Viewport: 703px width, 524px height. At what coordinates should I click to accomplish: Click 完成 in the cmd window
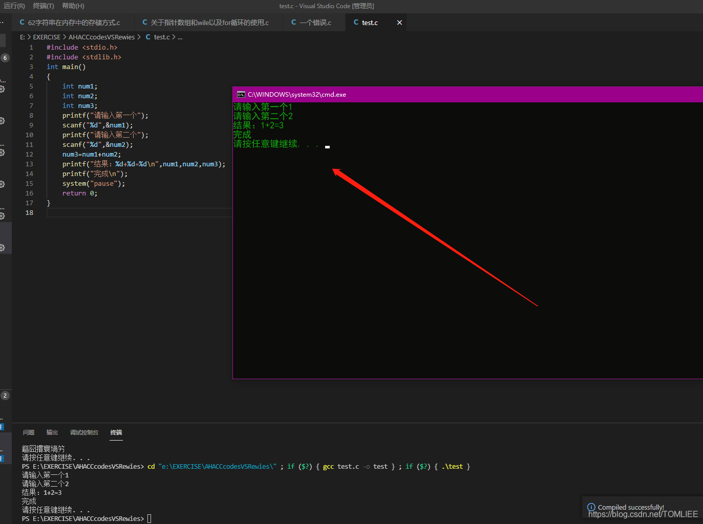[x=242, y=135]
